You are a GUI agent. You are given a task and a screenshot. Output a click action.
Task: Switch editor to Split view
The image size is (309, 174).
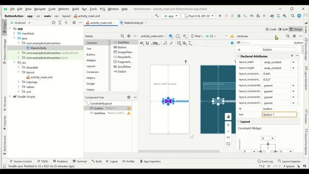[x=283, y=29]
